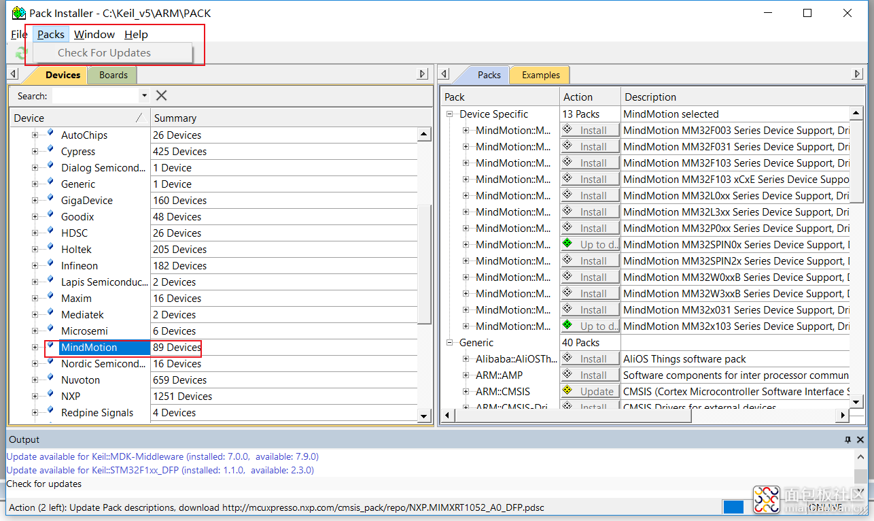Expand the AutoChips tree node

pos(35,135)
